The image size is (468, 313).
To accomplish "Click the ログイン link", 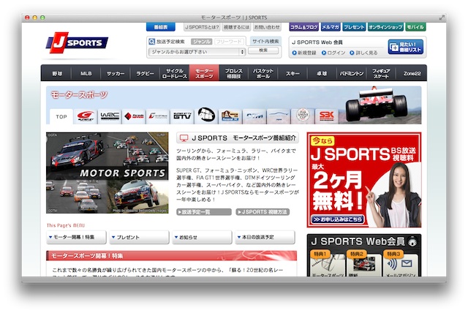I will tap(333, 53).
